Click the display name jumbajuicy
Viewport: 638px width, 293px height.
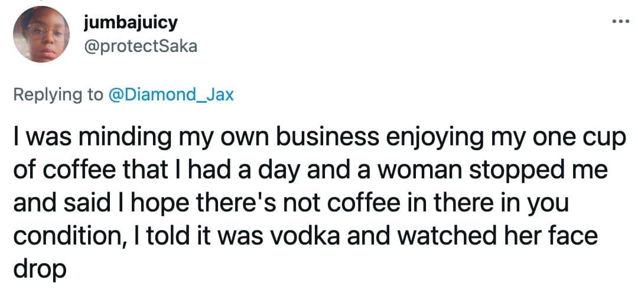131,23
